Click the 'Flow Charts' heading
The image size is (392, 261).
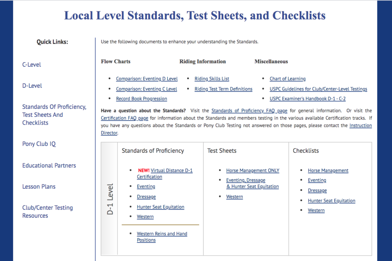point(116,62)
